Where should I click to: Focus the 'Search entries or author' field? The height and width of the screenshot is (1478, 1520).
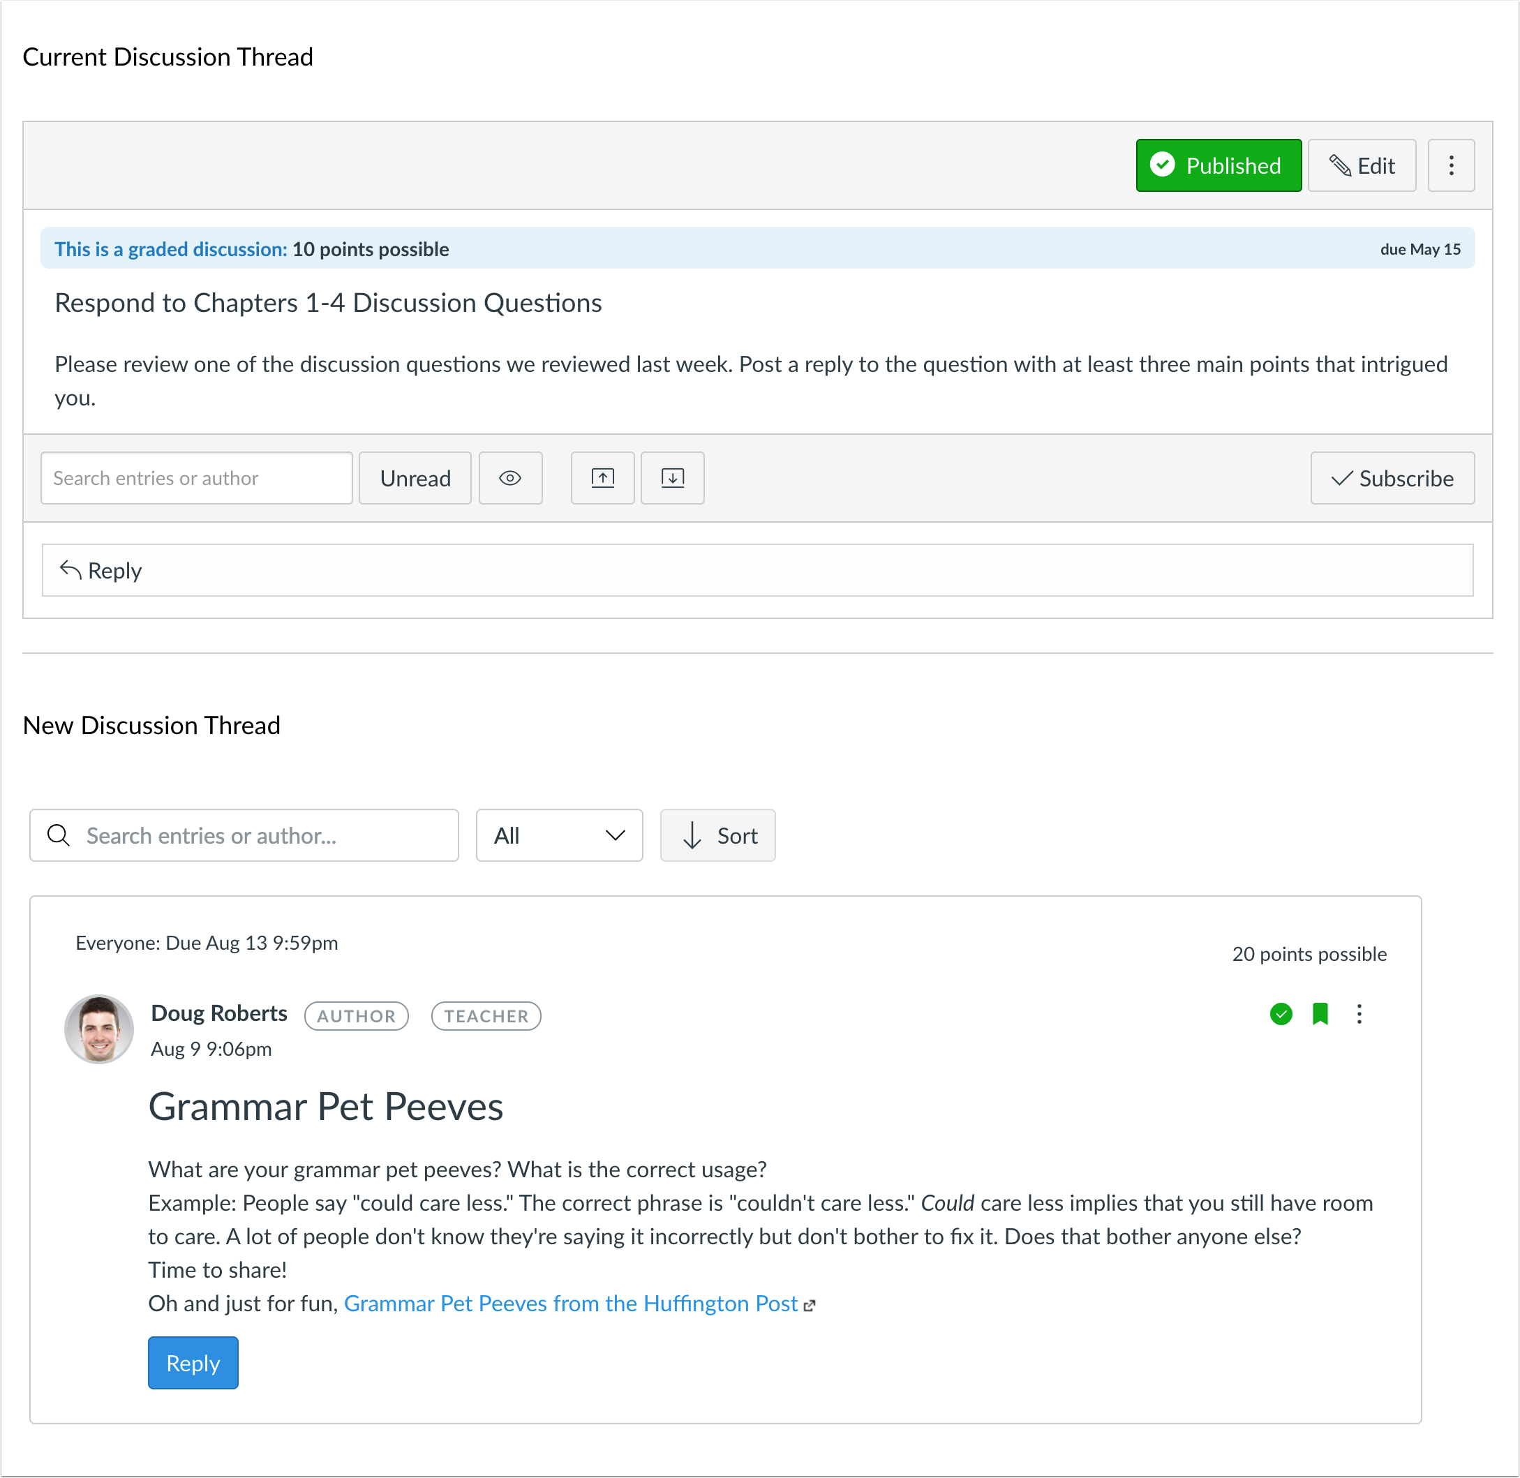[196, 478]
